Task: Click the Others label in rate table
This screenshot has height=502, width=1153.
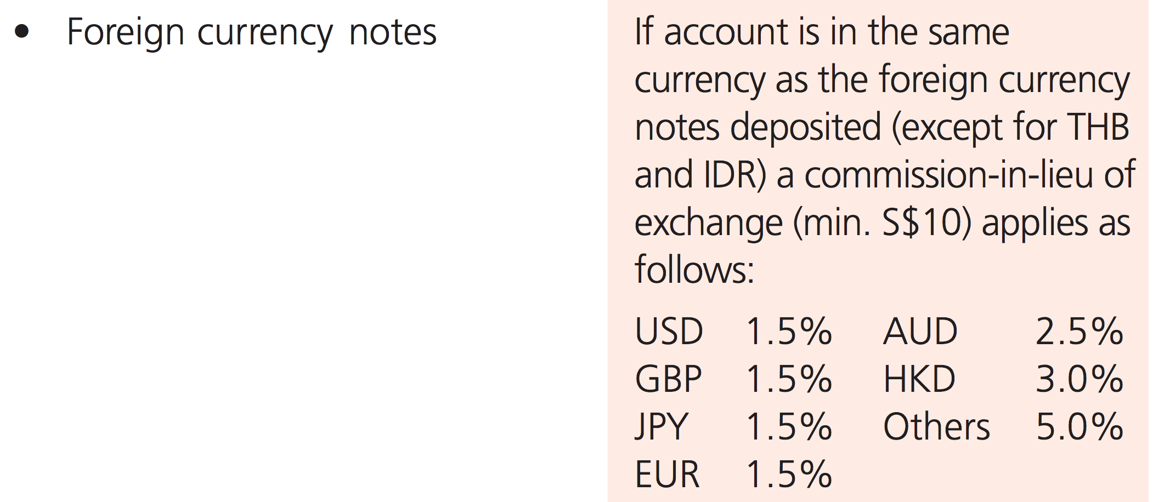Action: click(936, 427)
